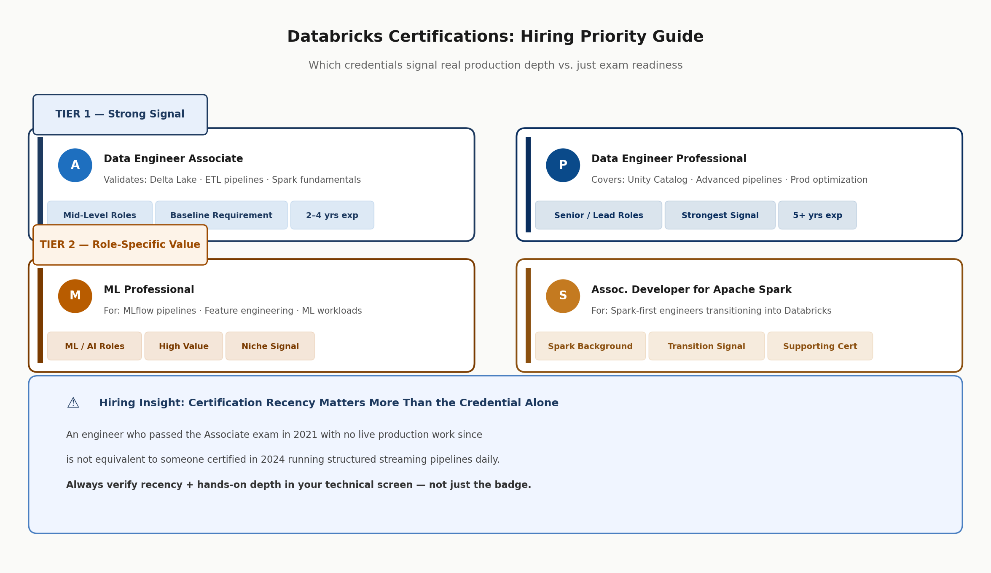The image size is (991, 573).
Task: Click the 'For: MLflow pipelines' description line
Action: coord(233,311)
